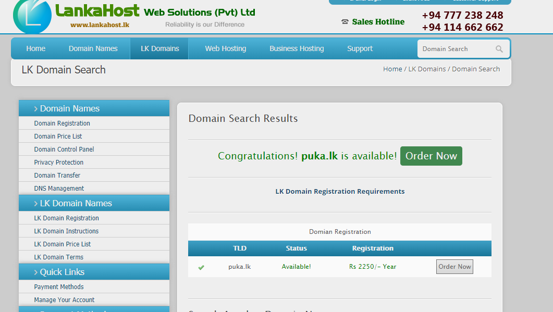Click the magnifier icon in Domain Search

click(499, 49)
